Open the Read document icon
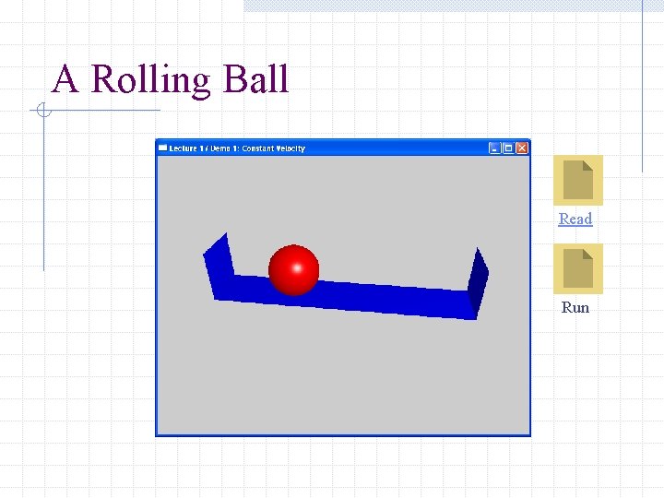The image size is (664, 498). 578,180
